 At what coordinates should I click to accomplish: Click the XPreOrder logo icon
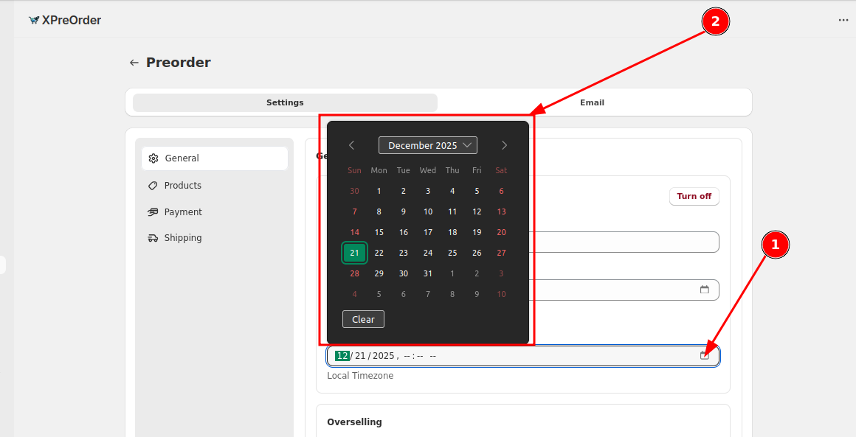coord(34,20)
